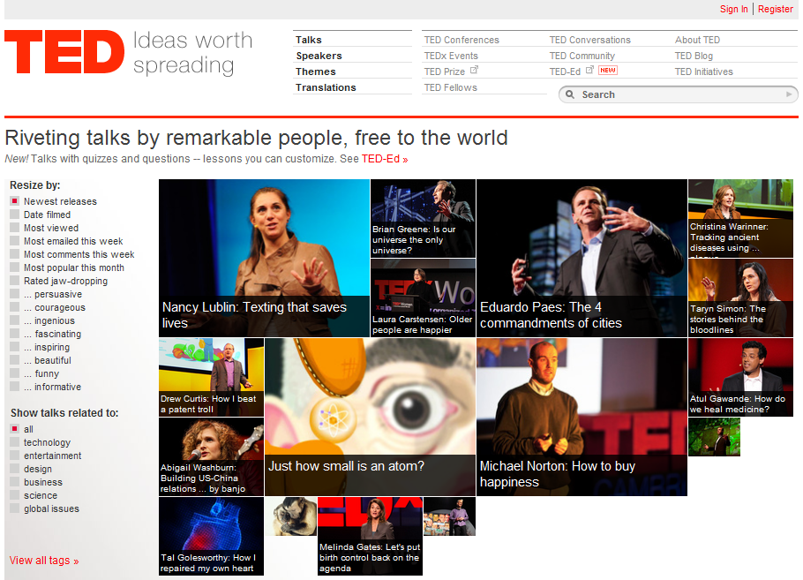803x580 pixels.
Task: Select the courageous rating option
Action: (14, 307)
